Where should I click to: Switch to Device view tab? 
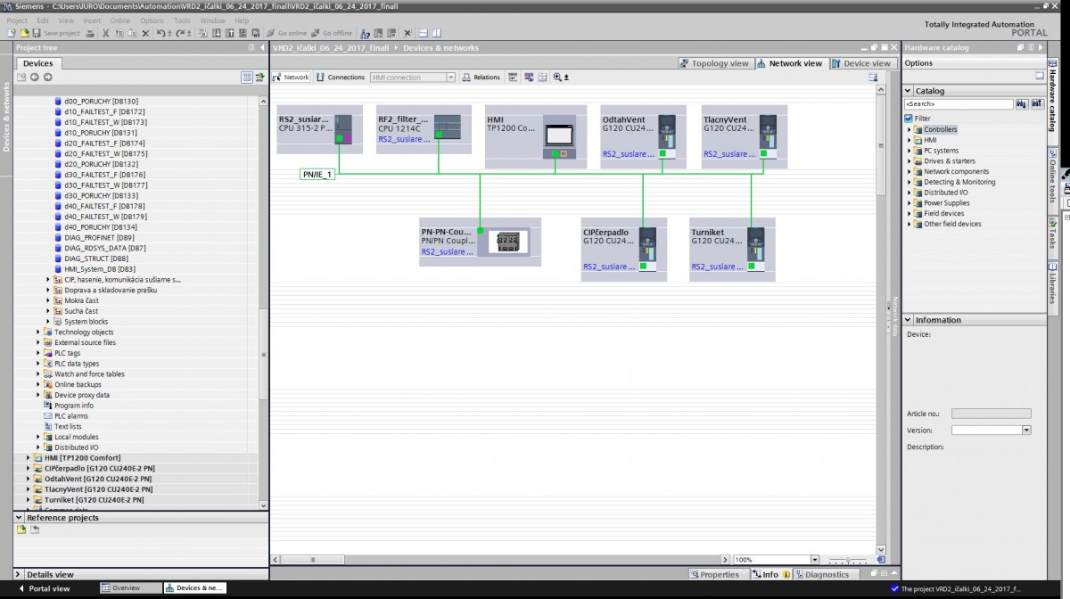click(x=861, y=63)
